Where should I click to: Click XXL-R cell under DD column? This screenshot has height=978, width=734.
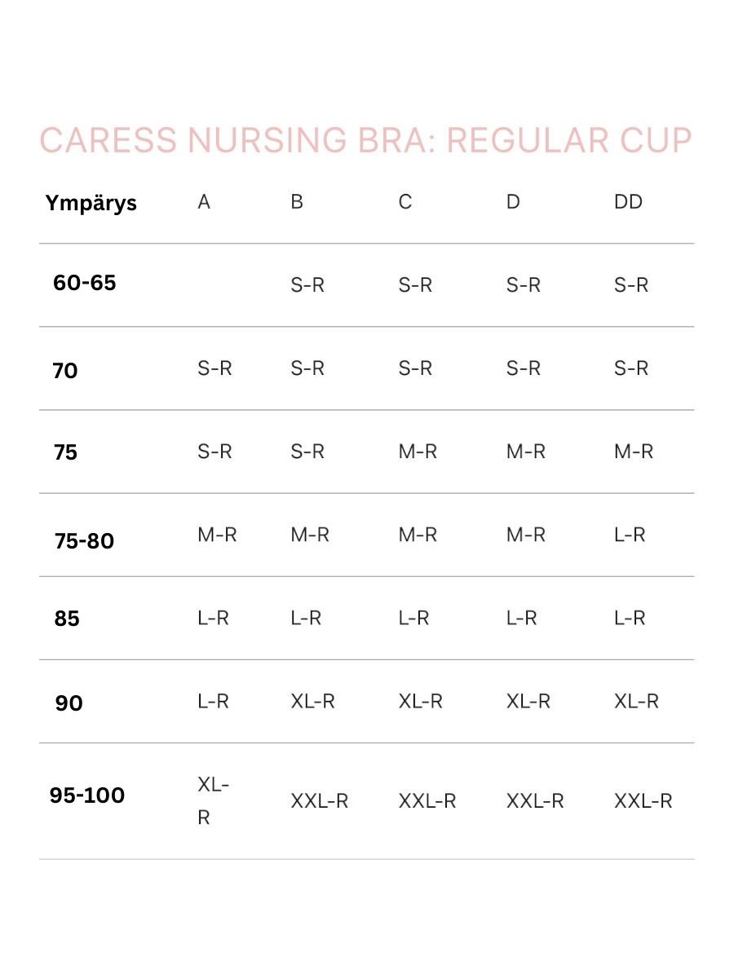click(643, 801)
